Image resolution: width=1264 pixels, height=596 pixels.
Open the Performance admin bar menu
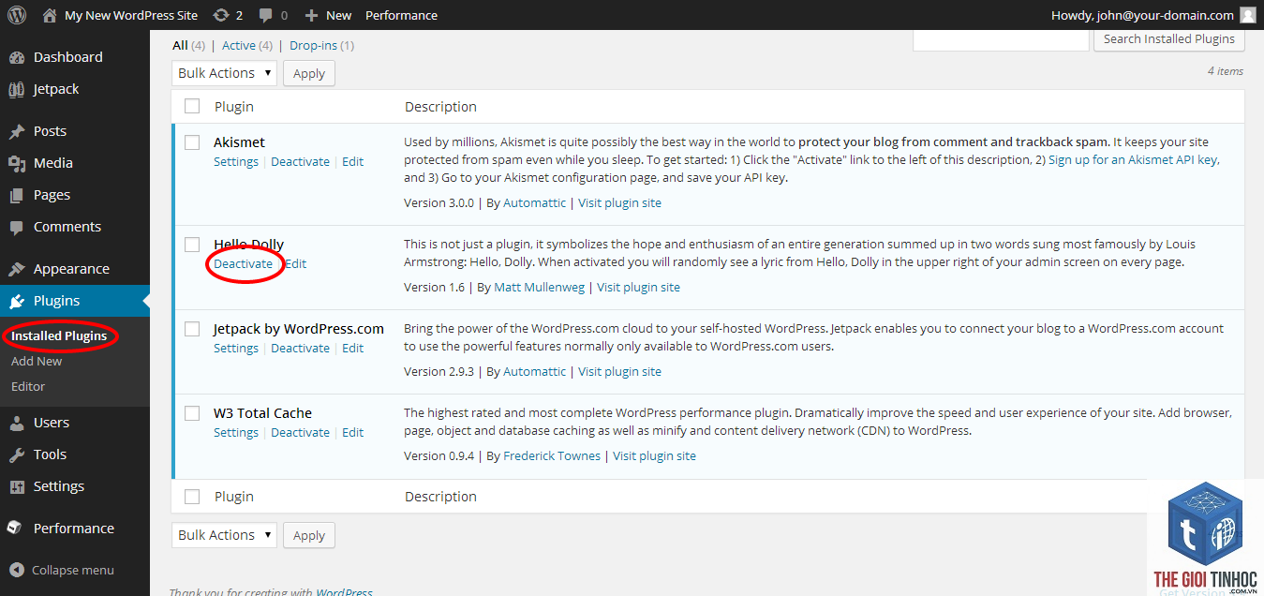tap(401, 15)
